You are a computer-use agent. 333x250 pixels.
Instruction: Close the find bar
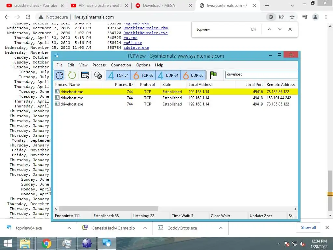point(290,29)
